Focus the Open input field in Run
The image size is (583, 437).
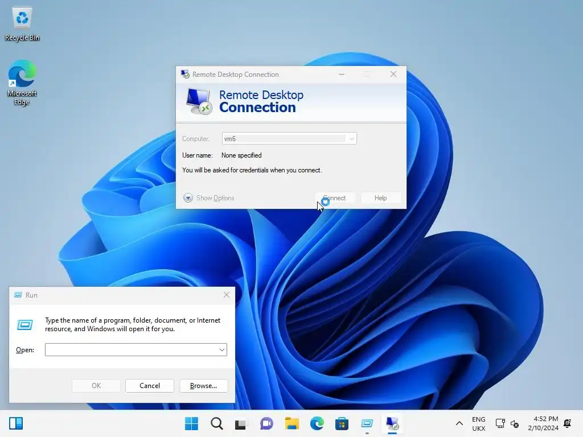pos(136,350)
